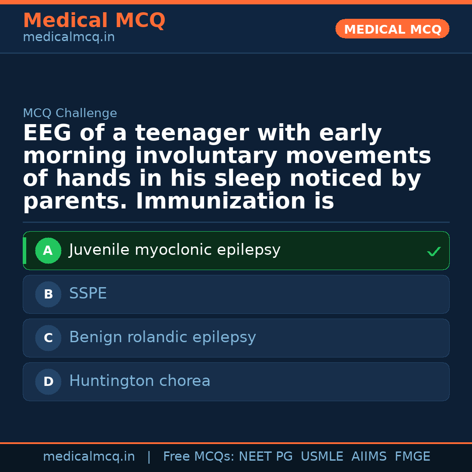Select the letter B circle
Screen dimensions: 472x472
[x=48, y=295]
